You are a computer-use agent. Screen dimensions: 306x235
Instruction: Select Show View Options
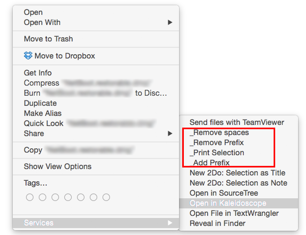tap(57, 166)
